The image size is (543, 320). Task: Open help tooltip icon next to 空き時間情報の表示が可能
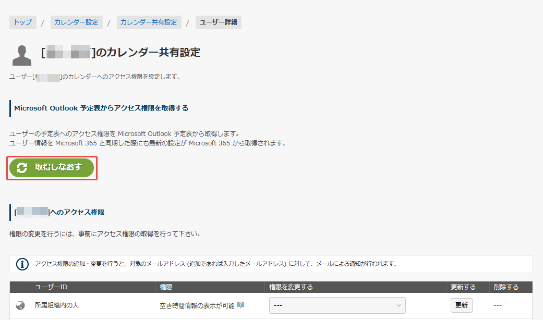[x=240, y=305]
